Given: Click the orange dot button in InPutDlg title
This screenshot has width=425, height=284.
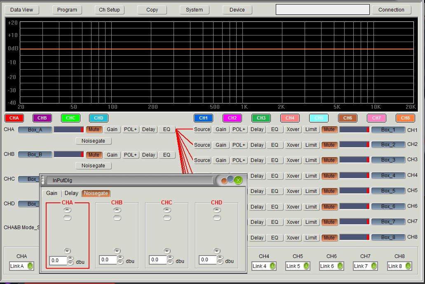Looking at the screenshot, I should [x=224, y=181].
